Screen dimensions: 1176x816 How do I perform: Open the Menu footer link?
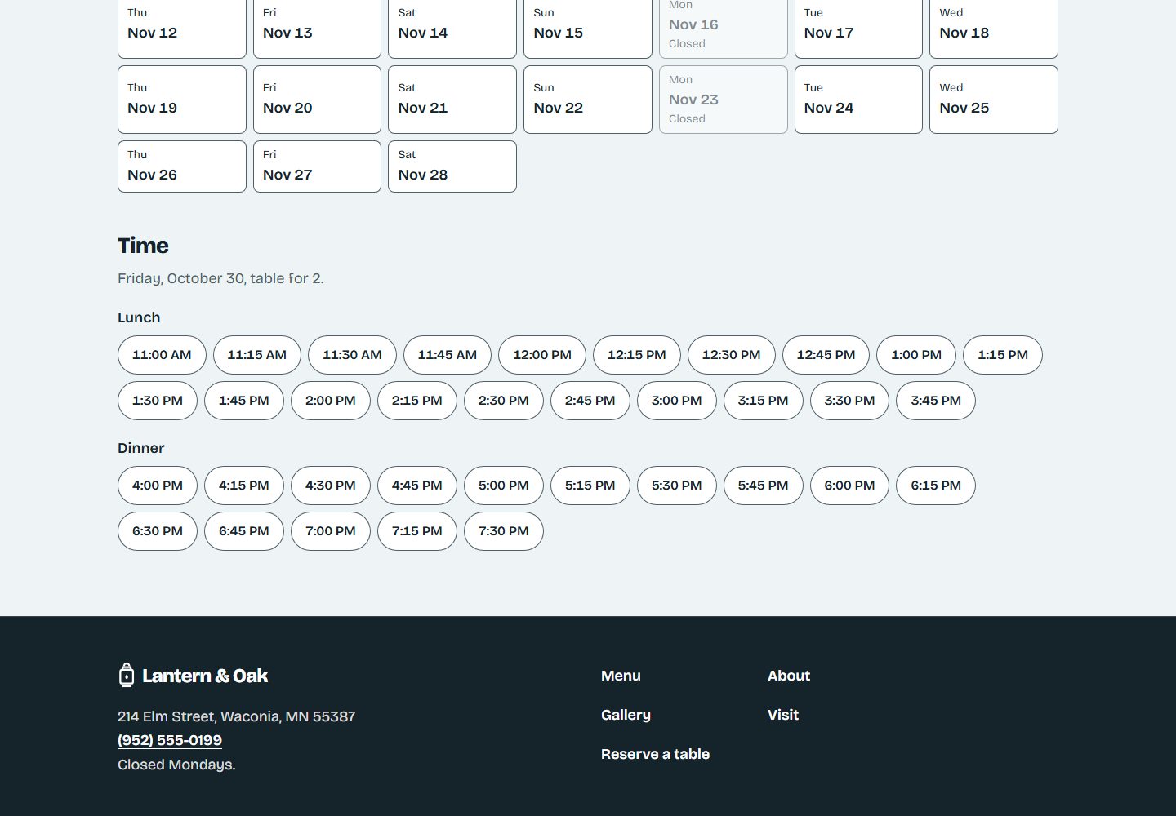pos(621,676)
